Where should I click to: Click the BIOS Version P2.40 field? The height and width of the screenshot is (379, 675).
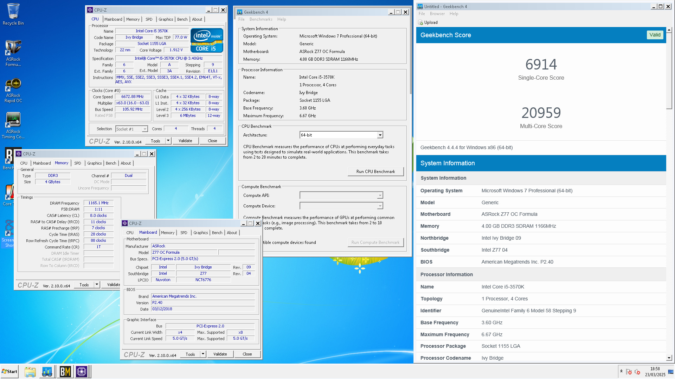pos(203,302)
